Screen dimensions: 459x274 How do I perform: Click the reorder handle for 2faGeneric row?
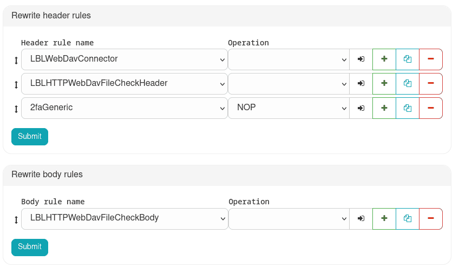coord(16,109)
